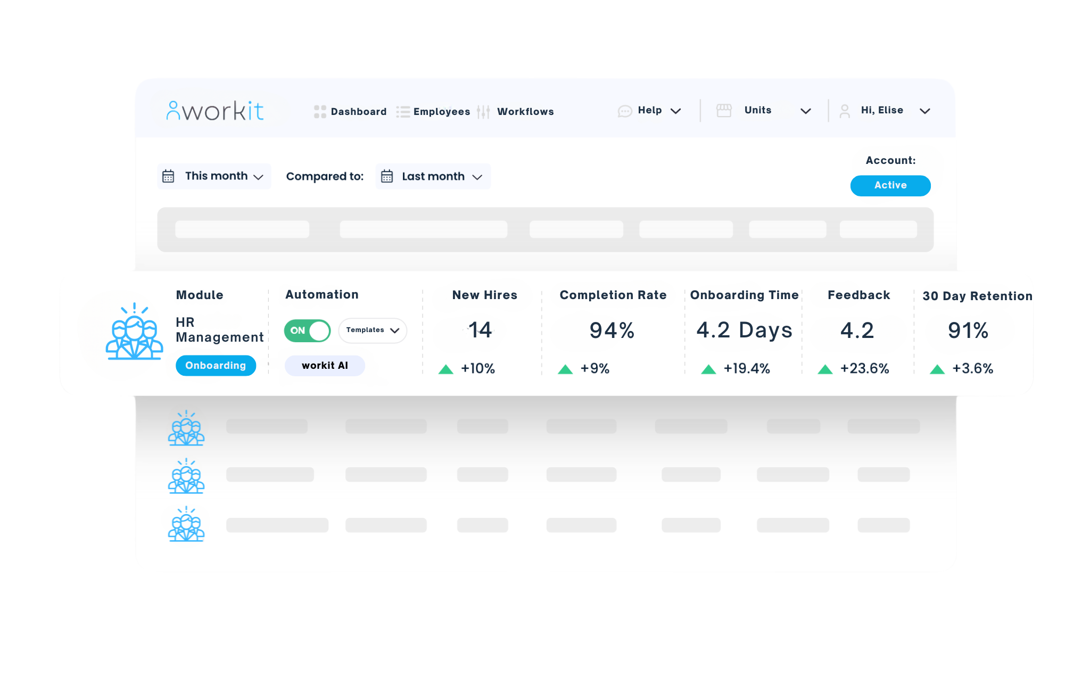Turn off the Automation ON toggle
The width and height of the screenshot is (1090, 686).
307,330
